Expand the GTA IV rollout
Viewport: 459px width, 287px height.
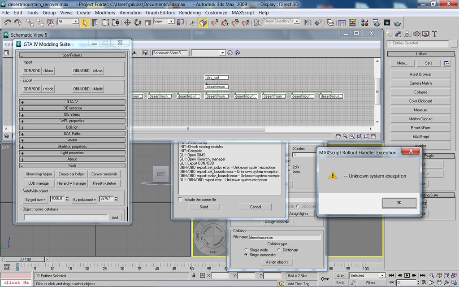point(72,102)
